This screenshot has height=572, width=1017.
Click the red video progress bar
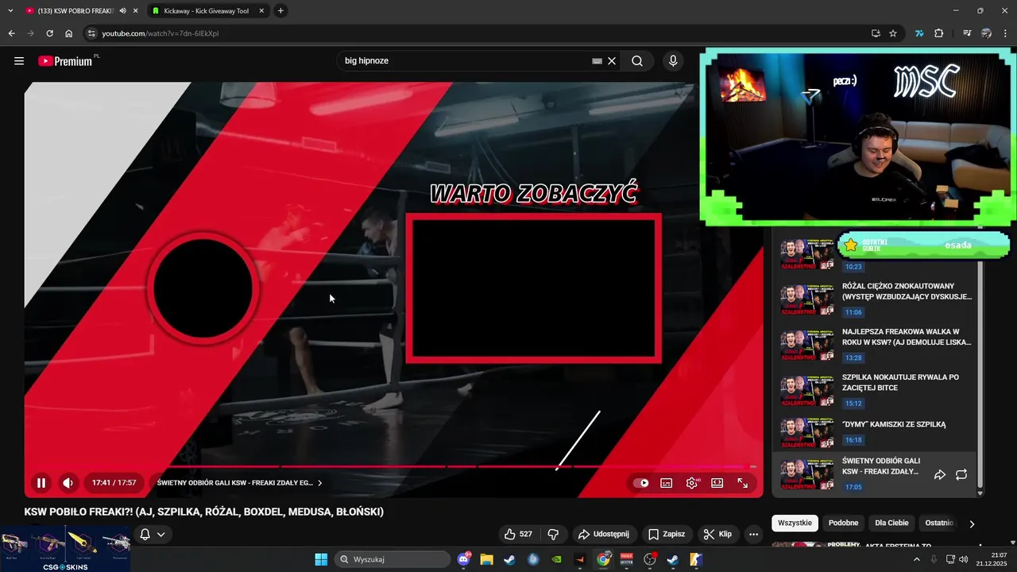[389, 466]
